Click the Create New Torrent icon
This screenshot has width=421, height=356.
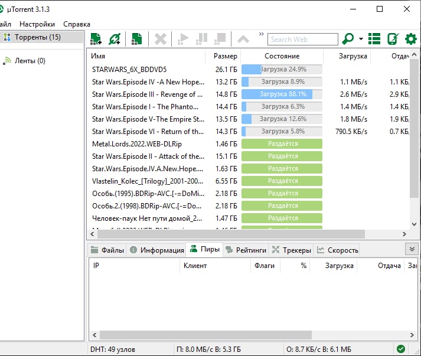(x=137, y=39)
